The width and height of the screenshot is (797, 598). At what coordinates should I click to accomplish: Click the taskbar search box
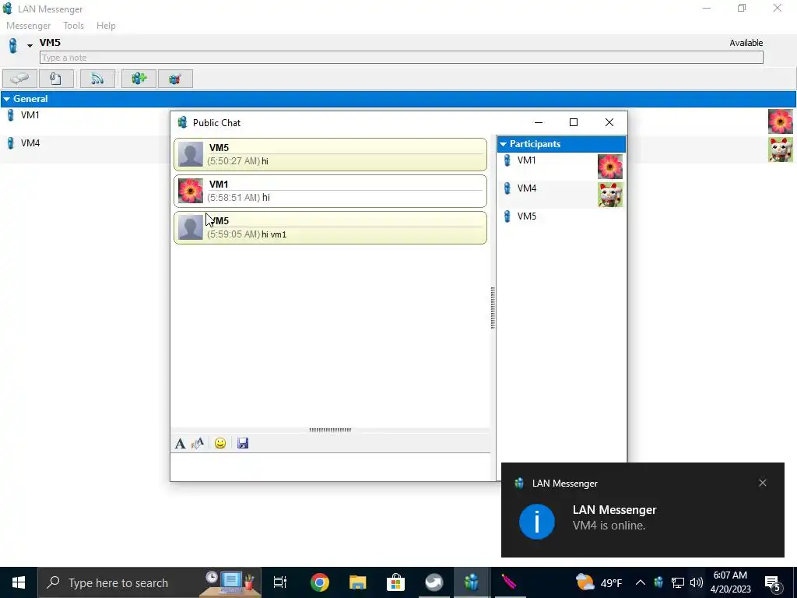click(149, 582)
